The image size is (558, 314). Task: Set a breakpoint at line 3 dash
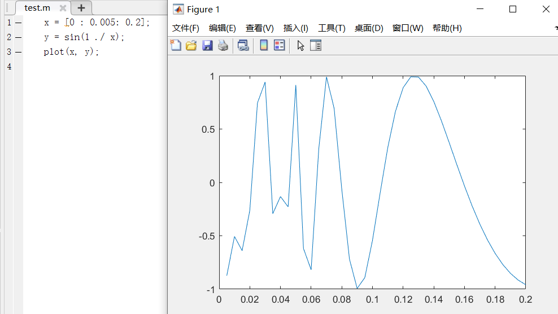coord(19,52)
